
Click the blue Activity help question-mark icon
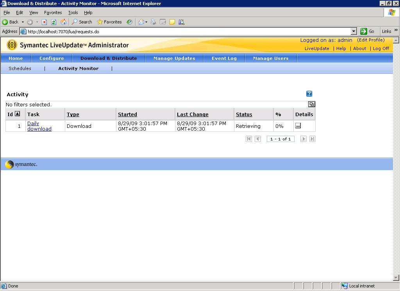click(x=309, y=94)
